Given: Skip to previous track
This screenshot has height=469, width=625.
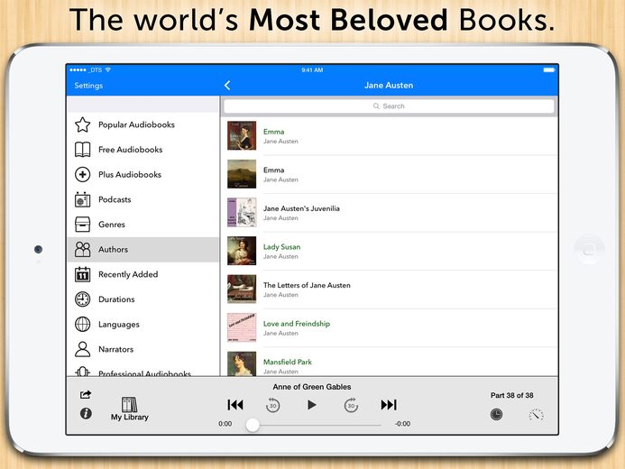Looking at the screenshot, I should [x=235, y=405].
